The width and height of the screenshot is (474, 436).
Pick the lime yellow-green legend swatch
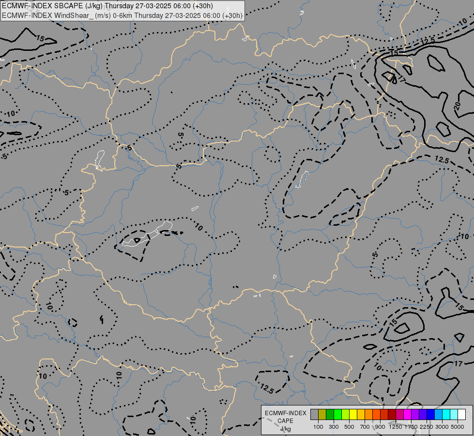coord(345,414)
